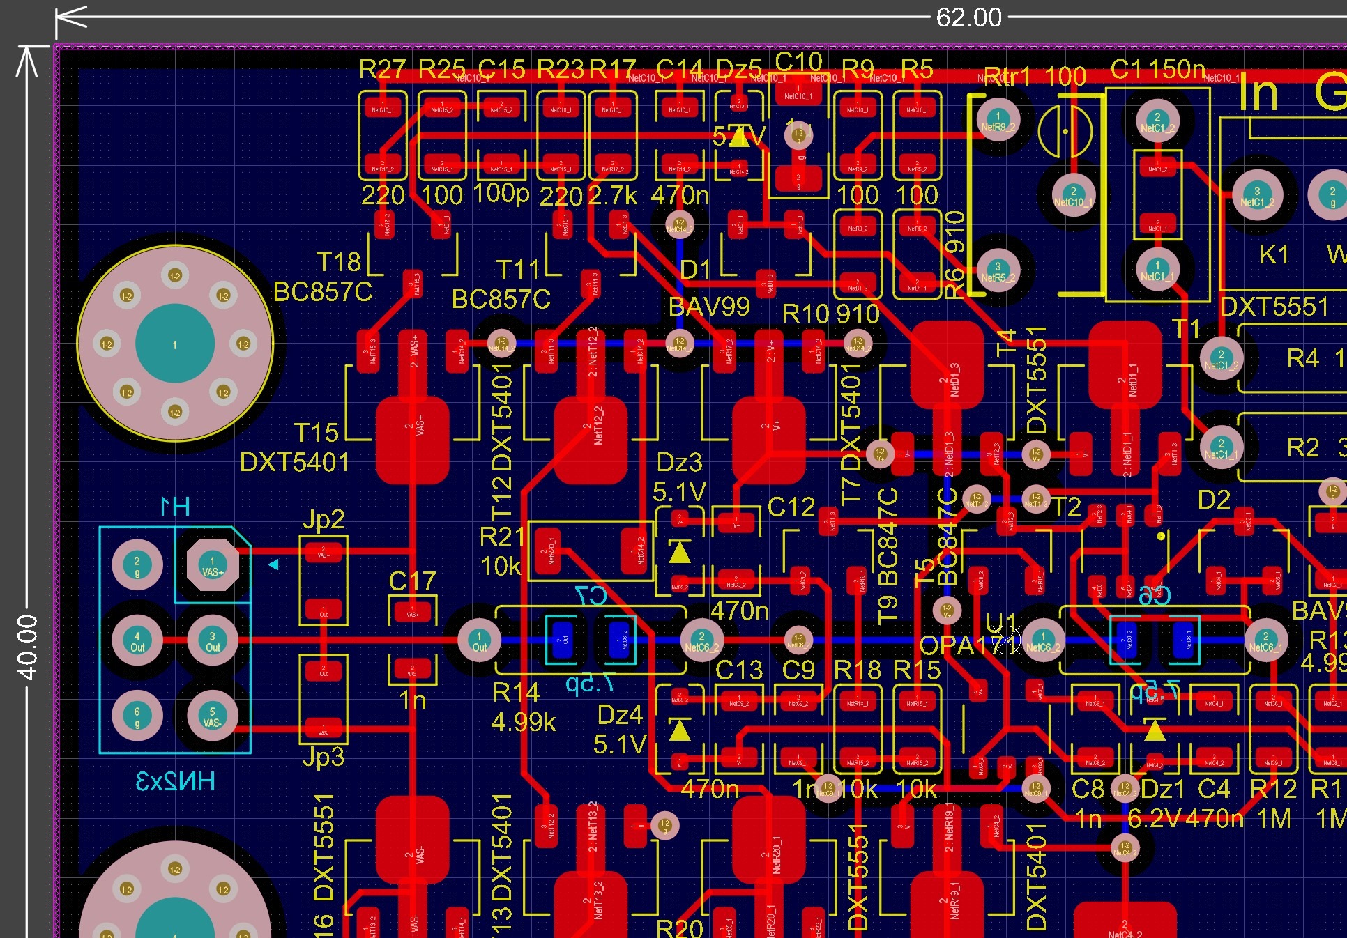
Task: Click large NetT12_2 pad of T12
Action: pyautogui.click(x=591, y=440)
